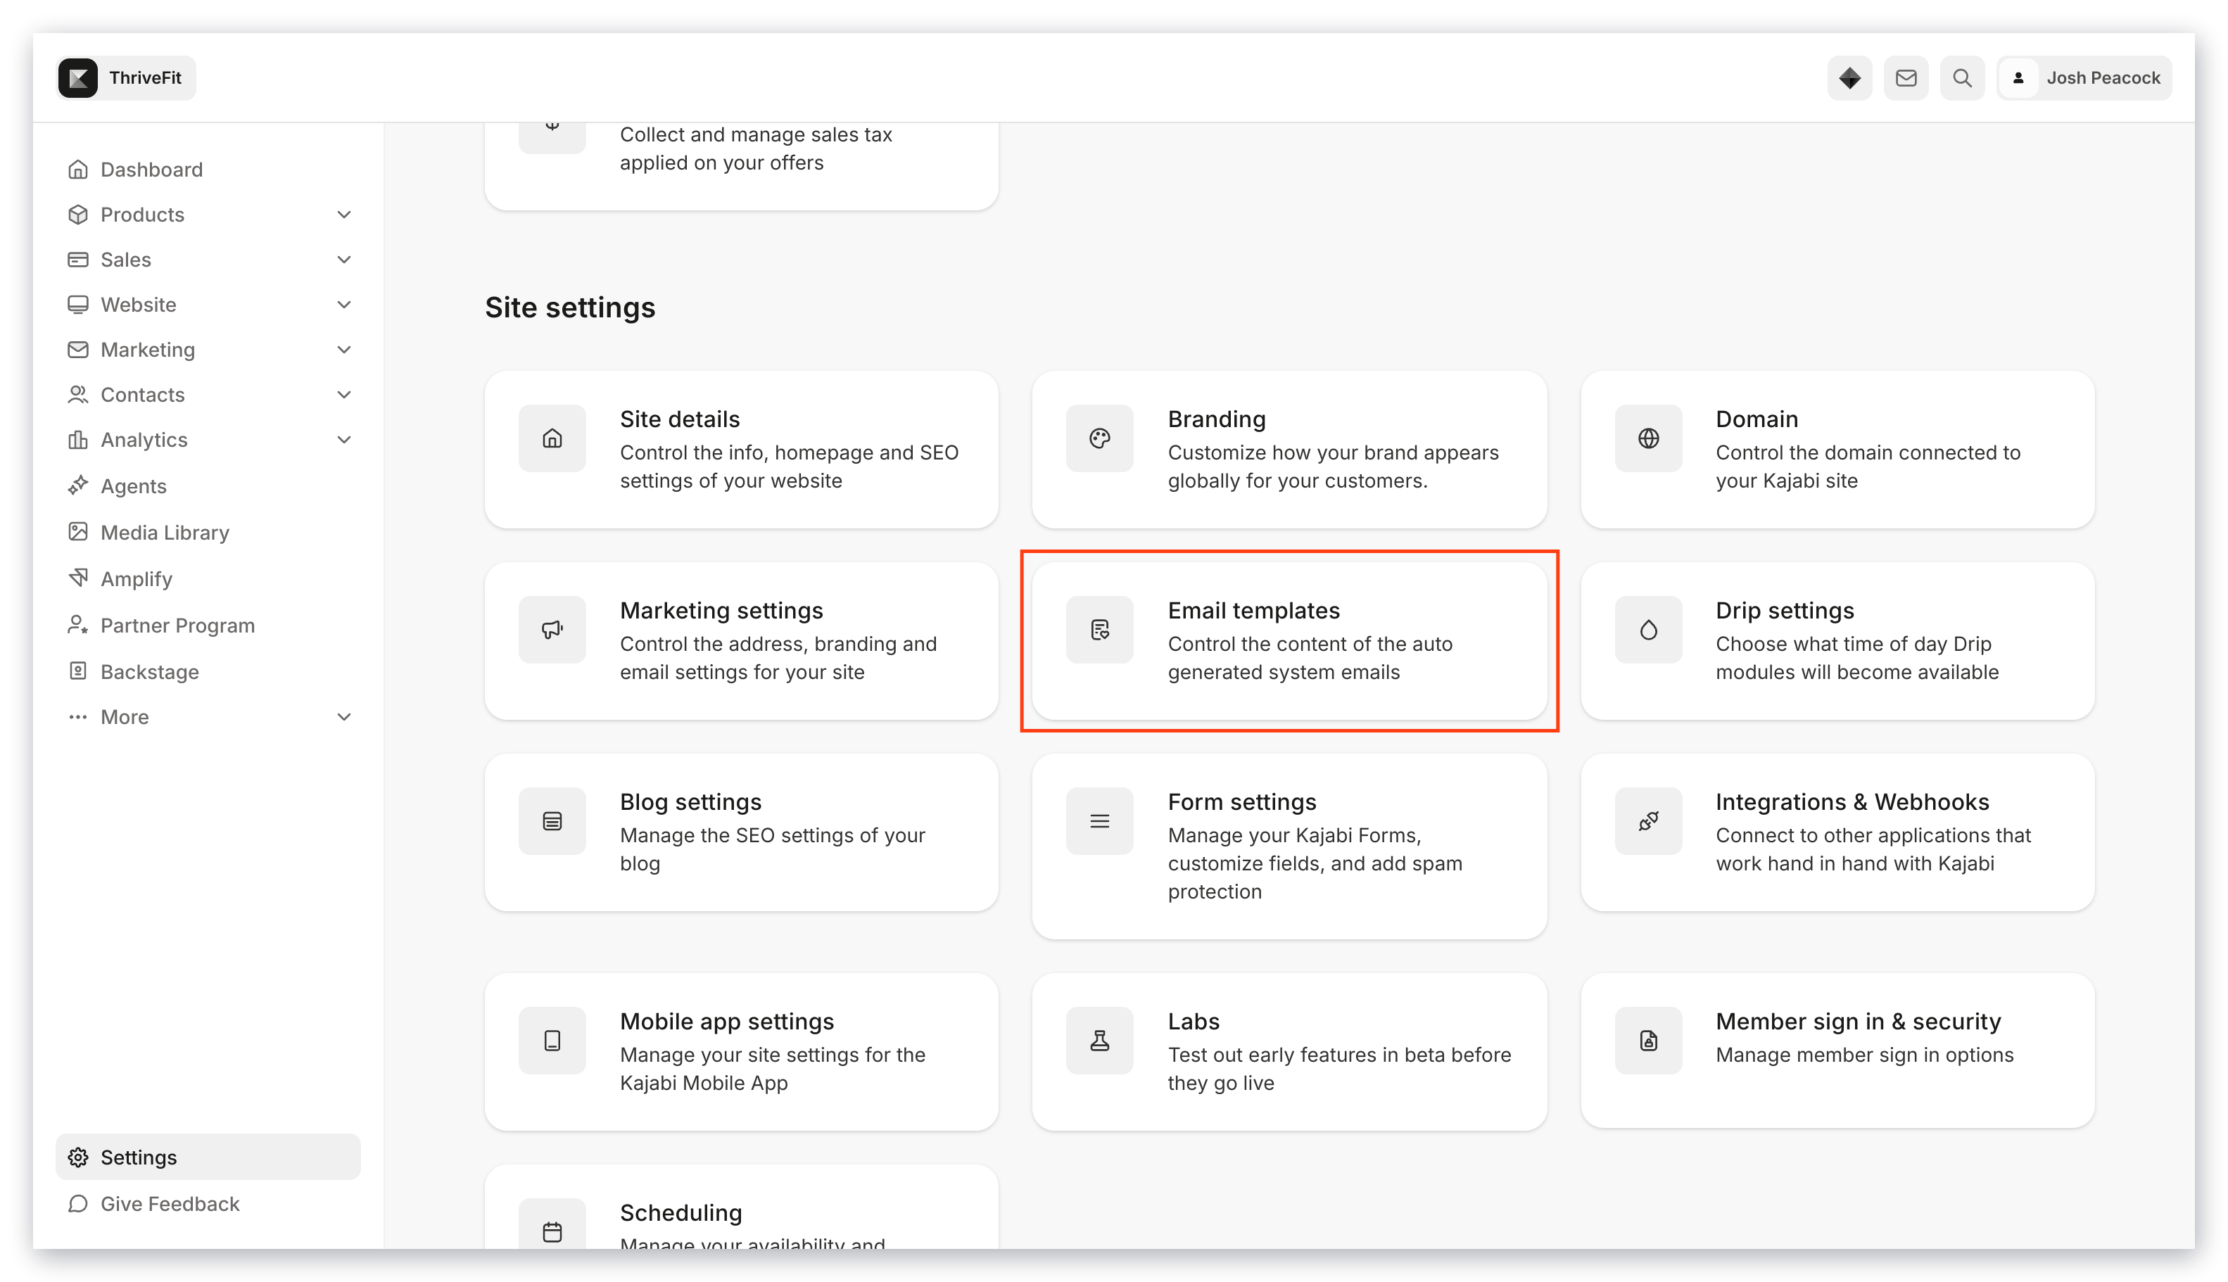Click the Drip settings droplet icon
2228x1282 pixels.
pyautogui.click(x=1647, y=630)
